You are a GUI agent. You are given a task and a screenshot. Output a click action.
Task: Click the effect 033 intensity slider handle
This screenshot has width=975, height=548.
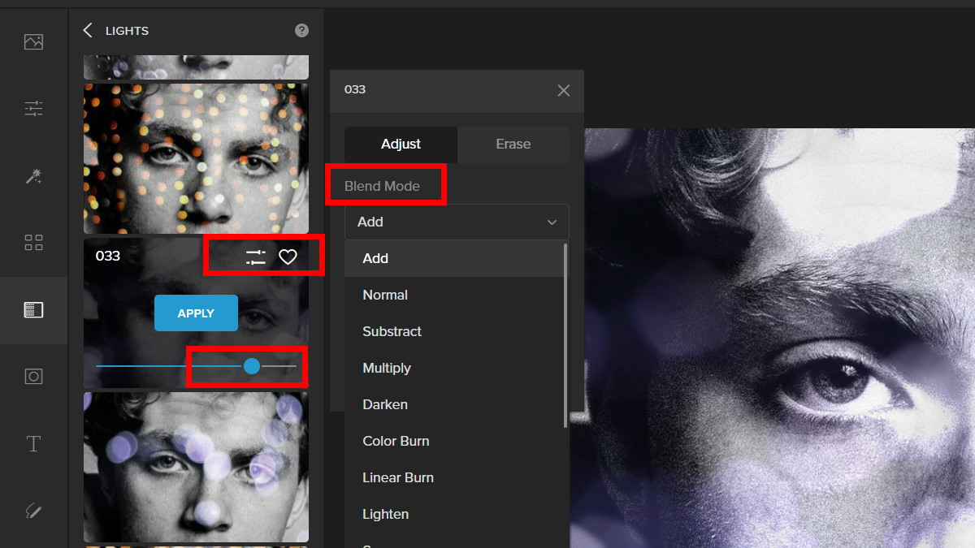(252, 366)
